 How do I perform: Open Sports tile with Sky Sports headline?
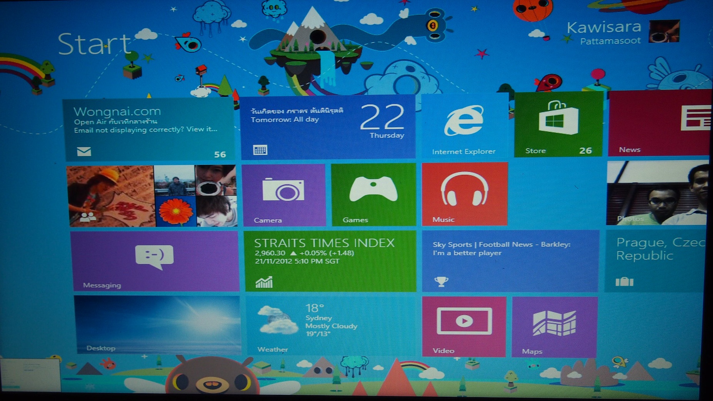click(x=510, y=261)
